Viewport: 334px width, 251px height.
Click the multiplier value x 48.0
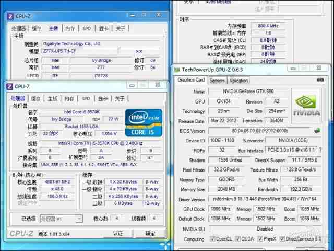click(57, 189)
